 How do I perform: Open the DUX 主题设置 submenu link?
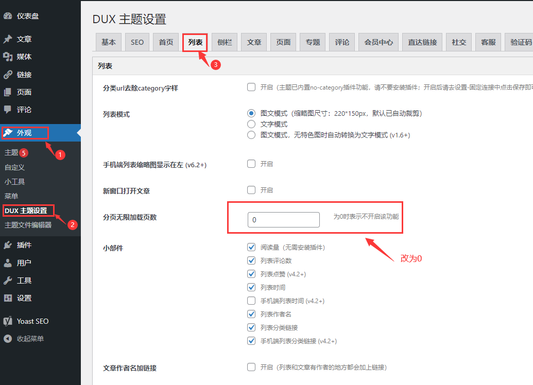click(x=26, y=211)
